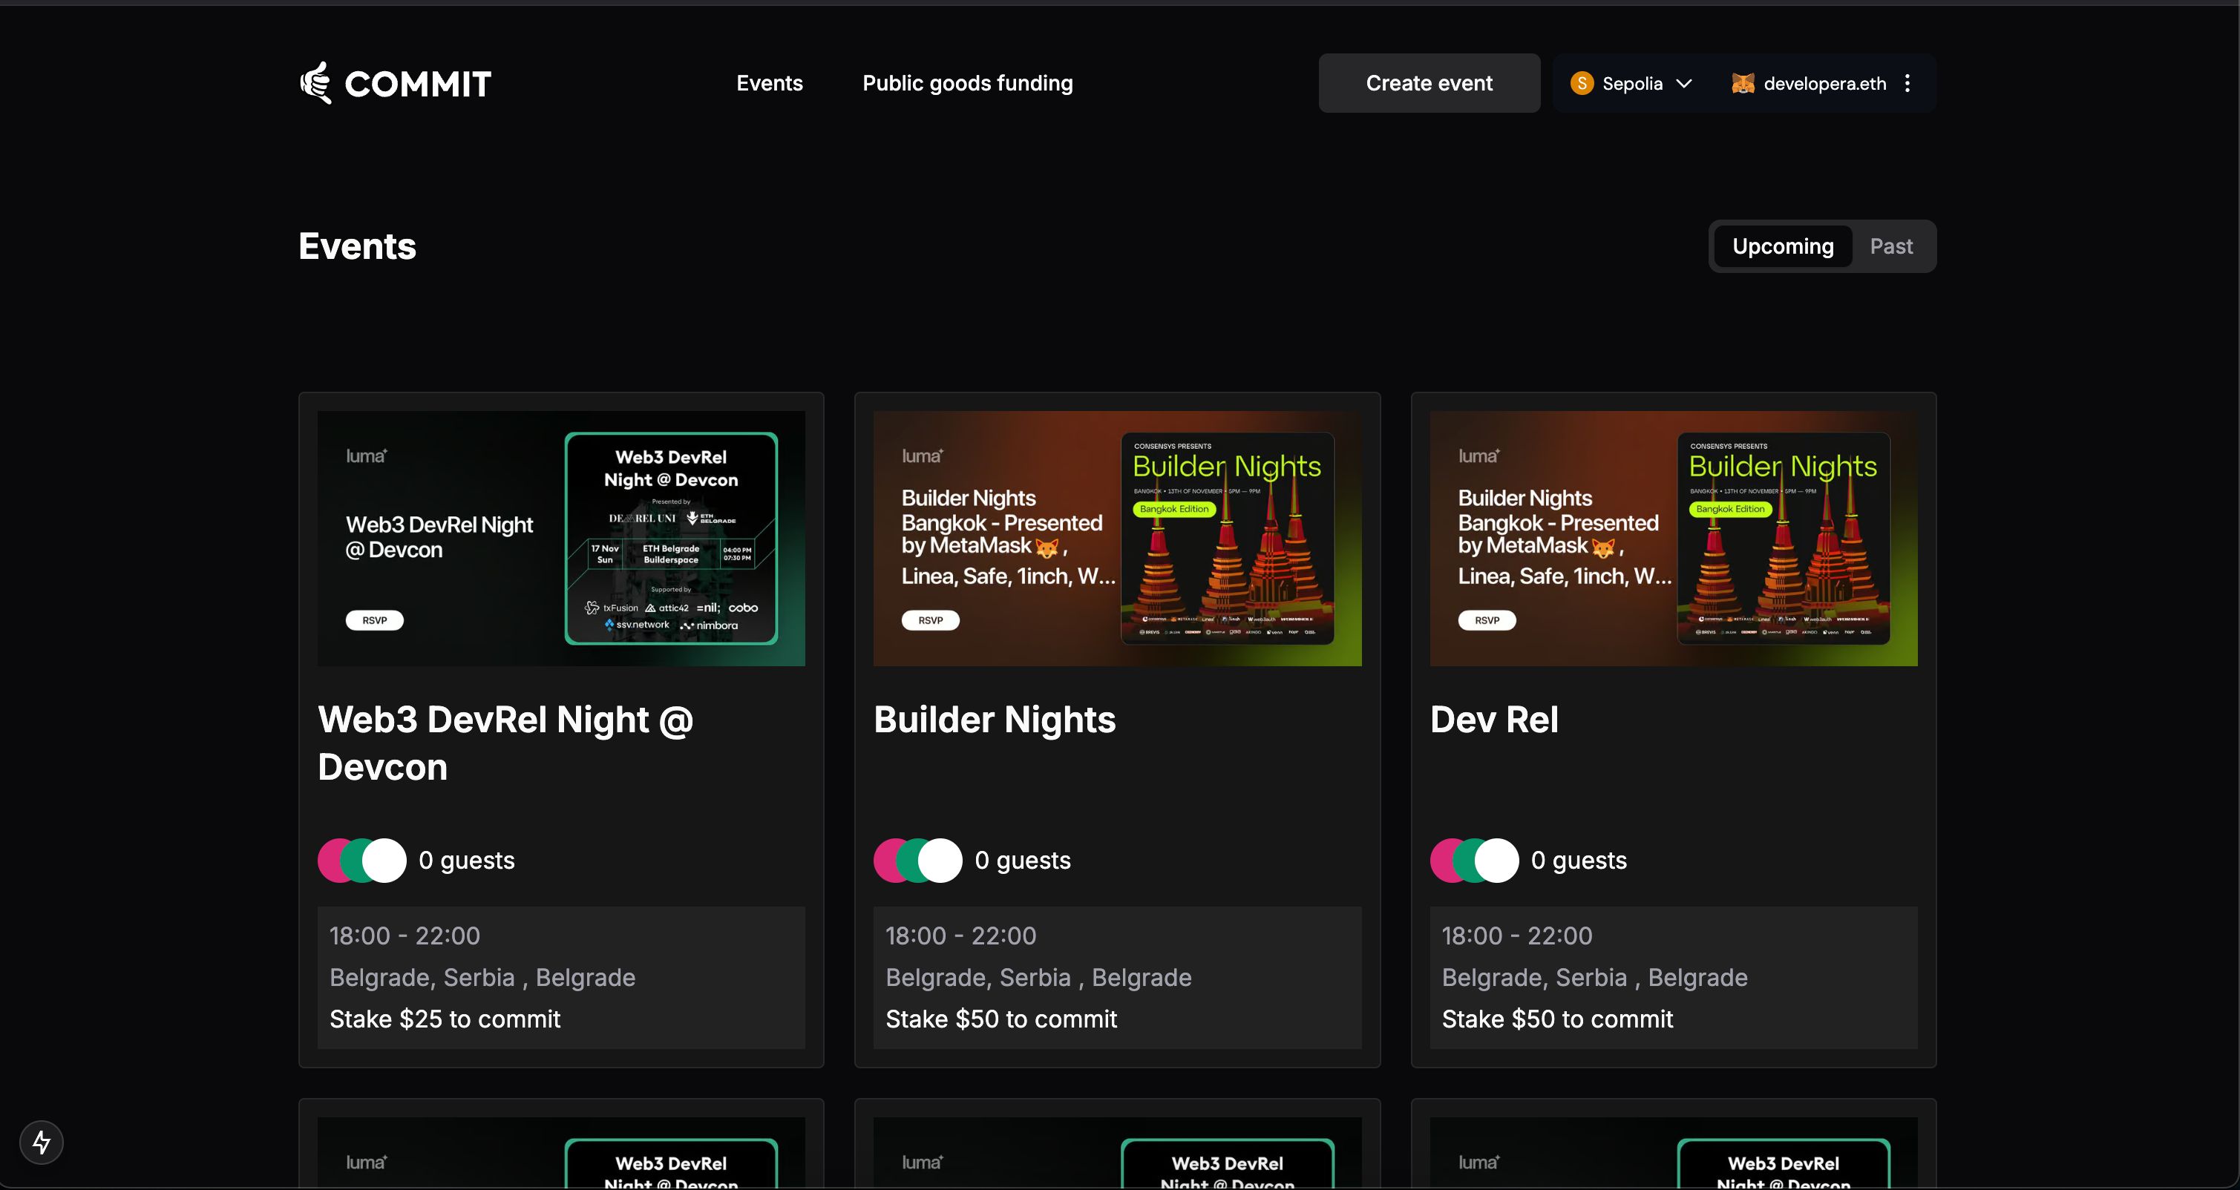
Task: Click 'Stake $50 to commit' on Dev Rel
Action: click(x=1557, y=1019)
